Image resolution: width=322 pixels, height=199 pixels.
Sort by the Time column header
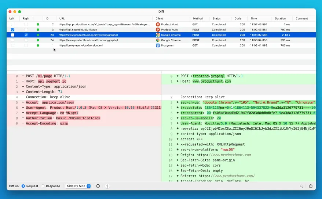coord(254,18)
